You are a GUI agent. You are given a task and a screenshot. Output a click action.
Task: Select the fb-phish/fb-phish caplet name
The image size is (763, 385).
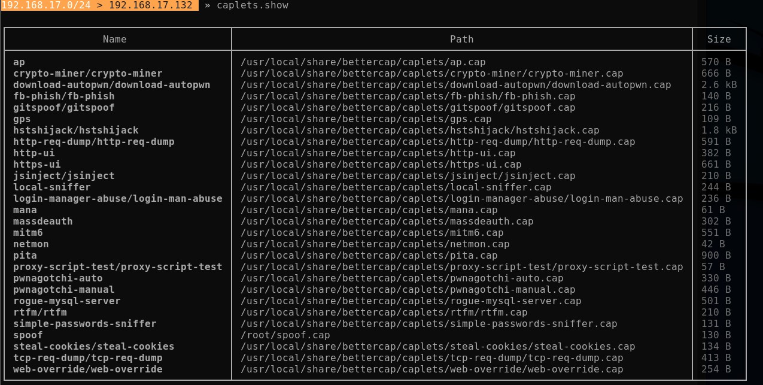click(63, 96)
